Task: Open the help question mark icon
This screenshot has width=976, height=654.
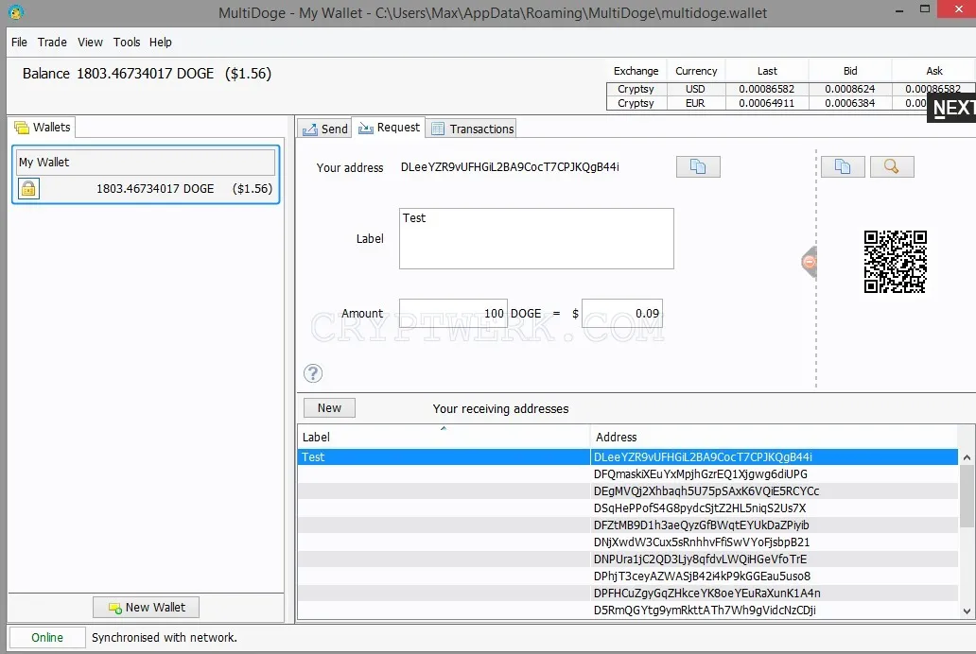Action: 313,373
